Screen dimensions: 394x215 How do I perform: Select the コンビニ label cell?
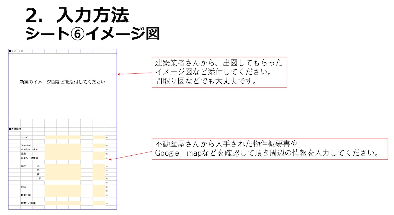coord(26,138)
